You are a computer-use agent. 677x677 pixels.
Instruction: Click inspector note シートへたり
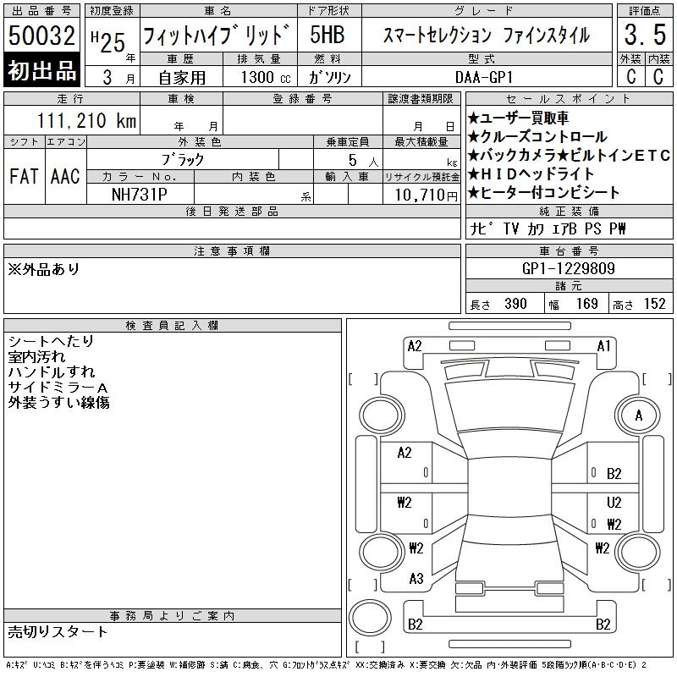pos(51,341)
